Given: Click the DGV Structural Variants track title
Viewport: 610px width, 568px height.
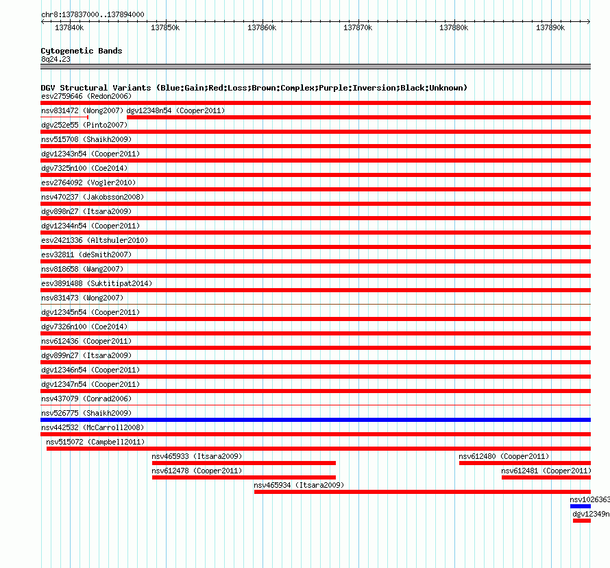Looking at the screenshot, I should pos(254,88).
